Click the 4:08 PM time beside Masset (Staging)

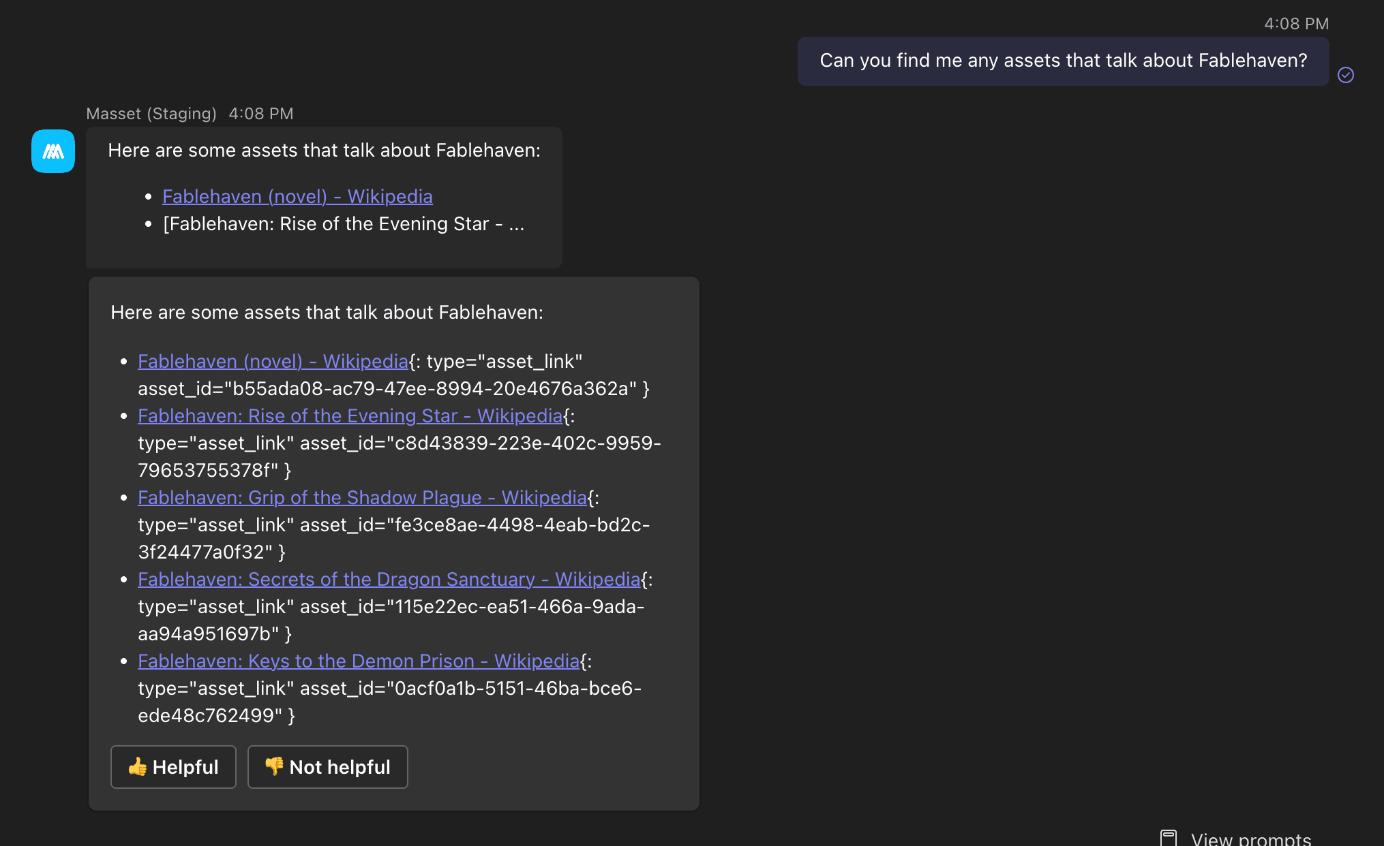coord(261,114)
